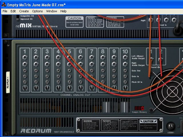Click Redrum channel 3 Left audio output jack
183x137 pixels.
47,57
